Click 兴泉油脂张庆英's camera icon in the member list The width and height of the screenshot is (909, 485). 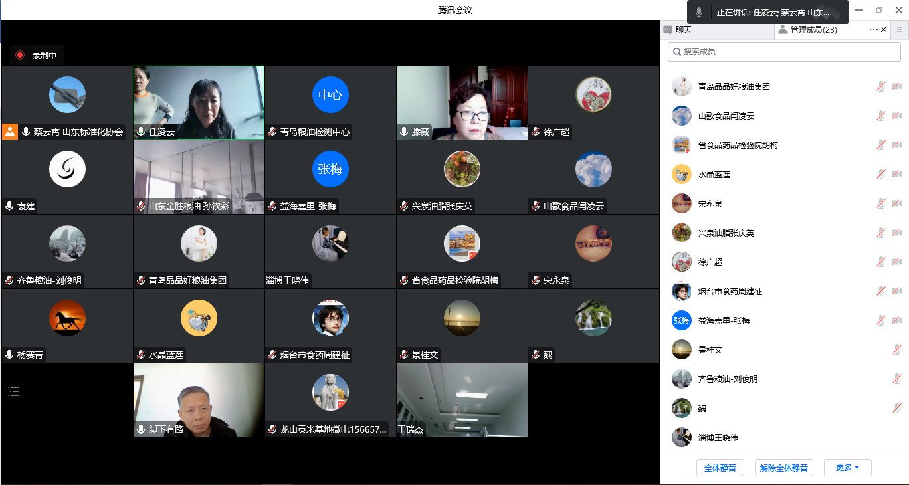[x=897, y=232]
